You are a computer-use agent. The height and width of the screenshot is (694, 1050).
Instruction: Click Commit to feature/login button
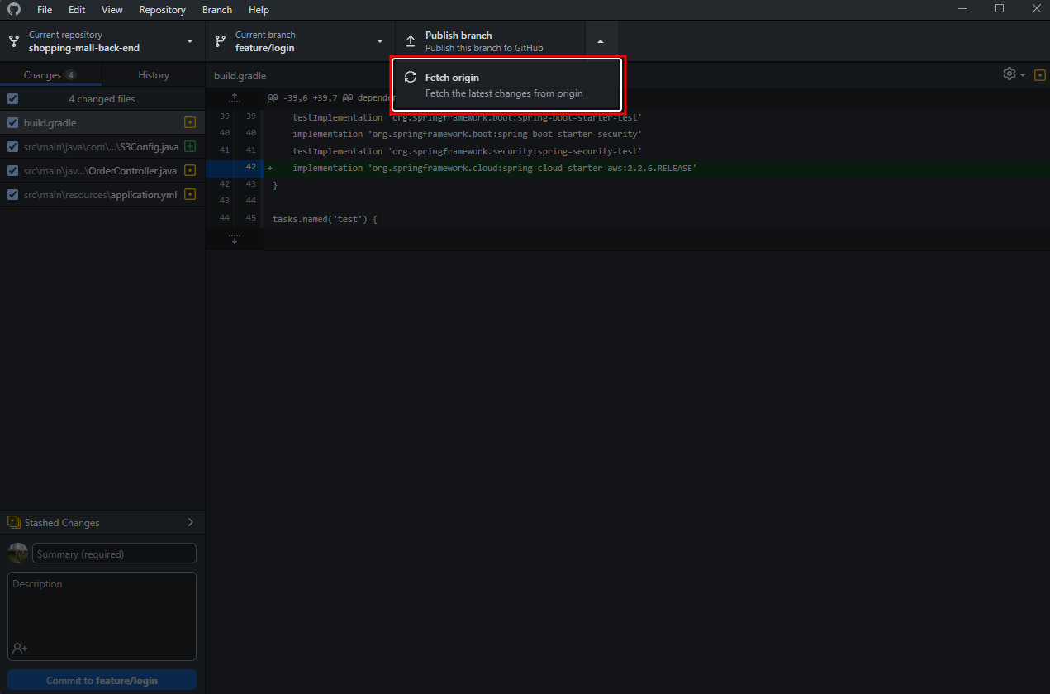(x=102, y=681)
